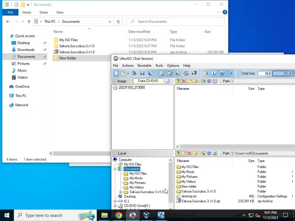Click the Explorer up-directory arrow button

click(29, 22)
